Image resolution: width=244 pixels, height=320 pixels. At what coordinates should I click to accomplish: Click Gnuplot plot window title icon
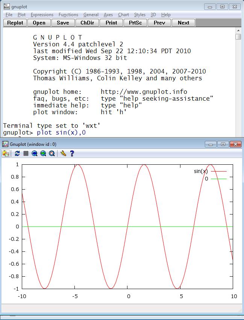click(x=5, y=144)
